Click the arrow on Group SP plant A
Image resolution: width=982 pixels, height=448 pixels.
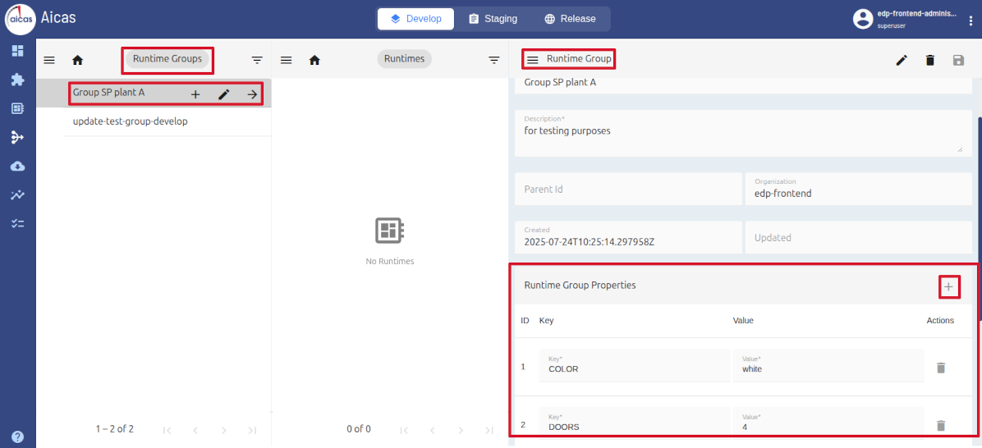coord(252,94)
